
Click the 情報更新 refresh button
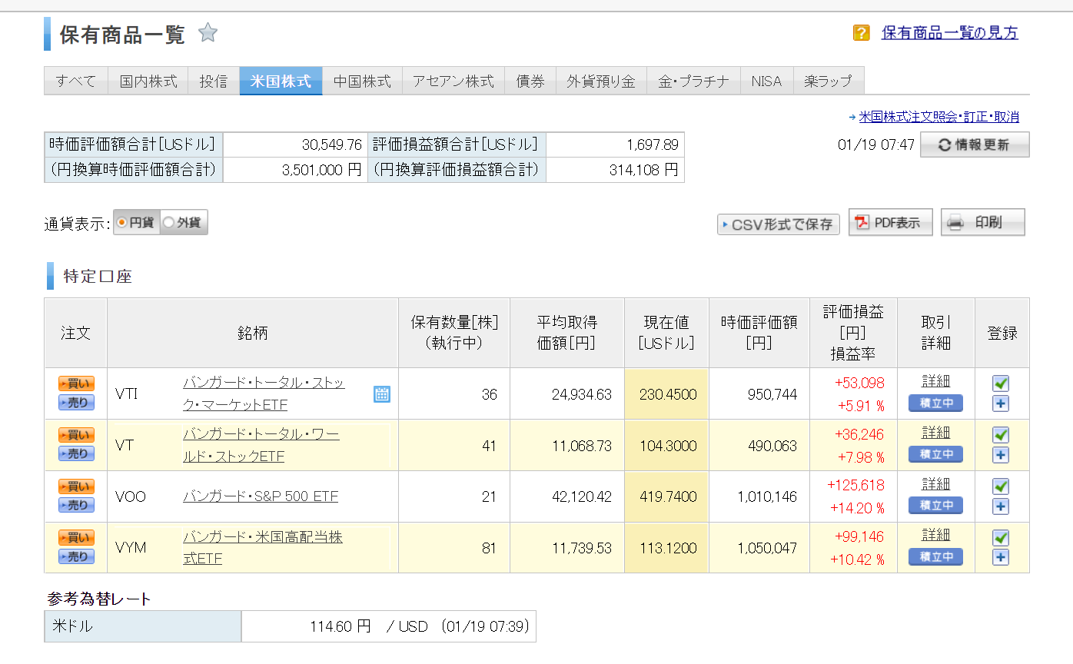click(975, 144)
